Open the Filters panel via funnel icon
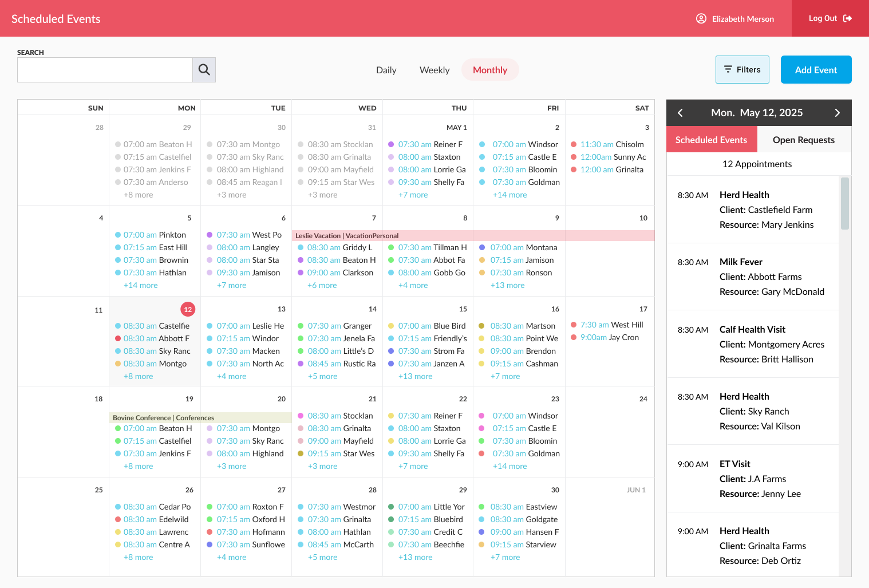Image resolution: width=869 pixels, height=588 pixels. (727, 69)
